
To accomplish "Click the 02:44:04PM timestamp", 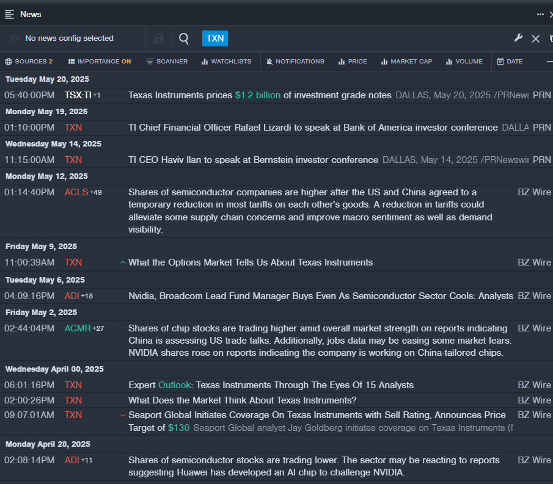I will [29, 328].
